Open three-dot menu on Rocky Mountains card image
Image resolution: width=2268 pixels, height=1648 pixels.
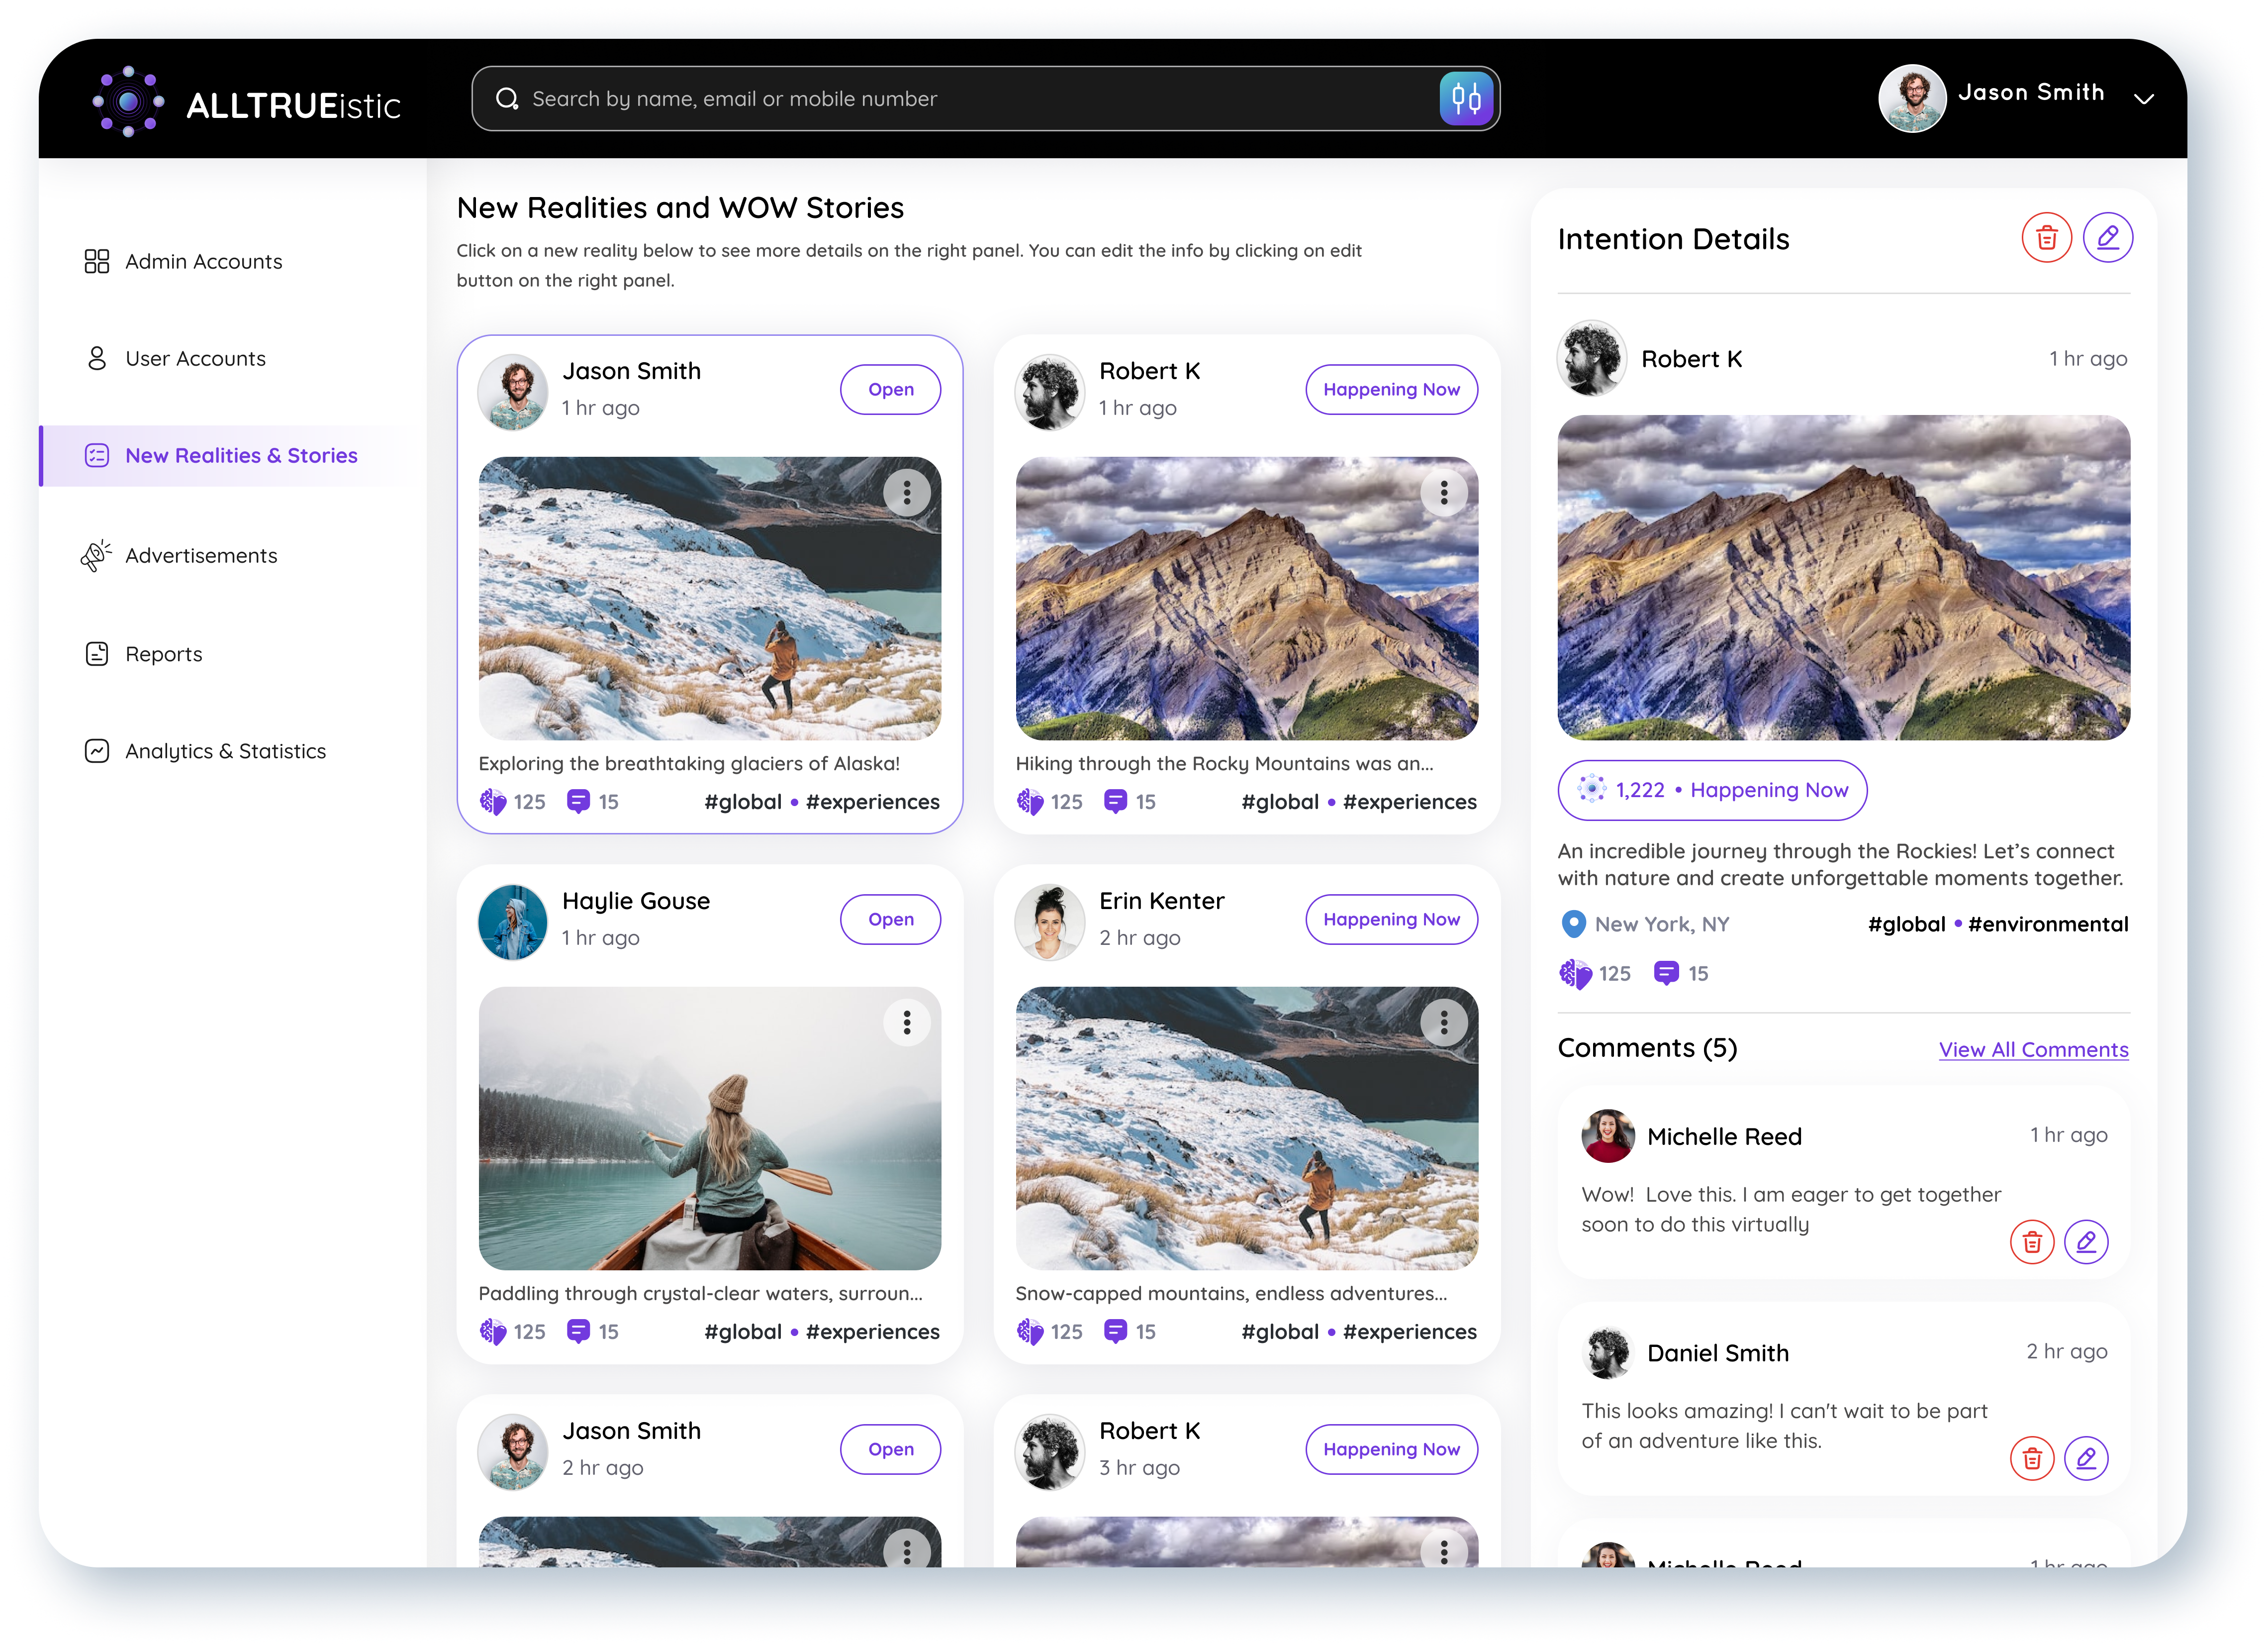click(x=1443, y=492)
